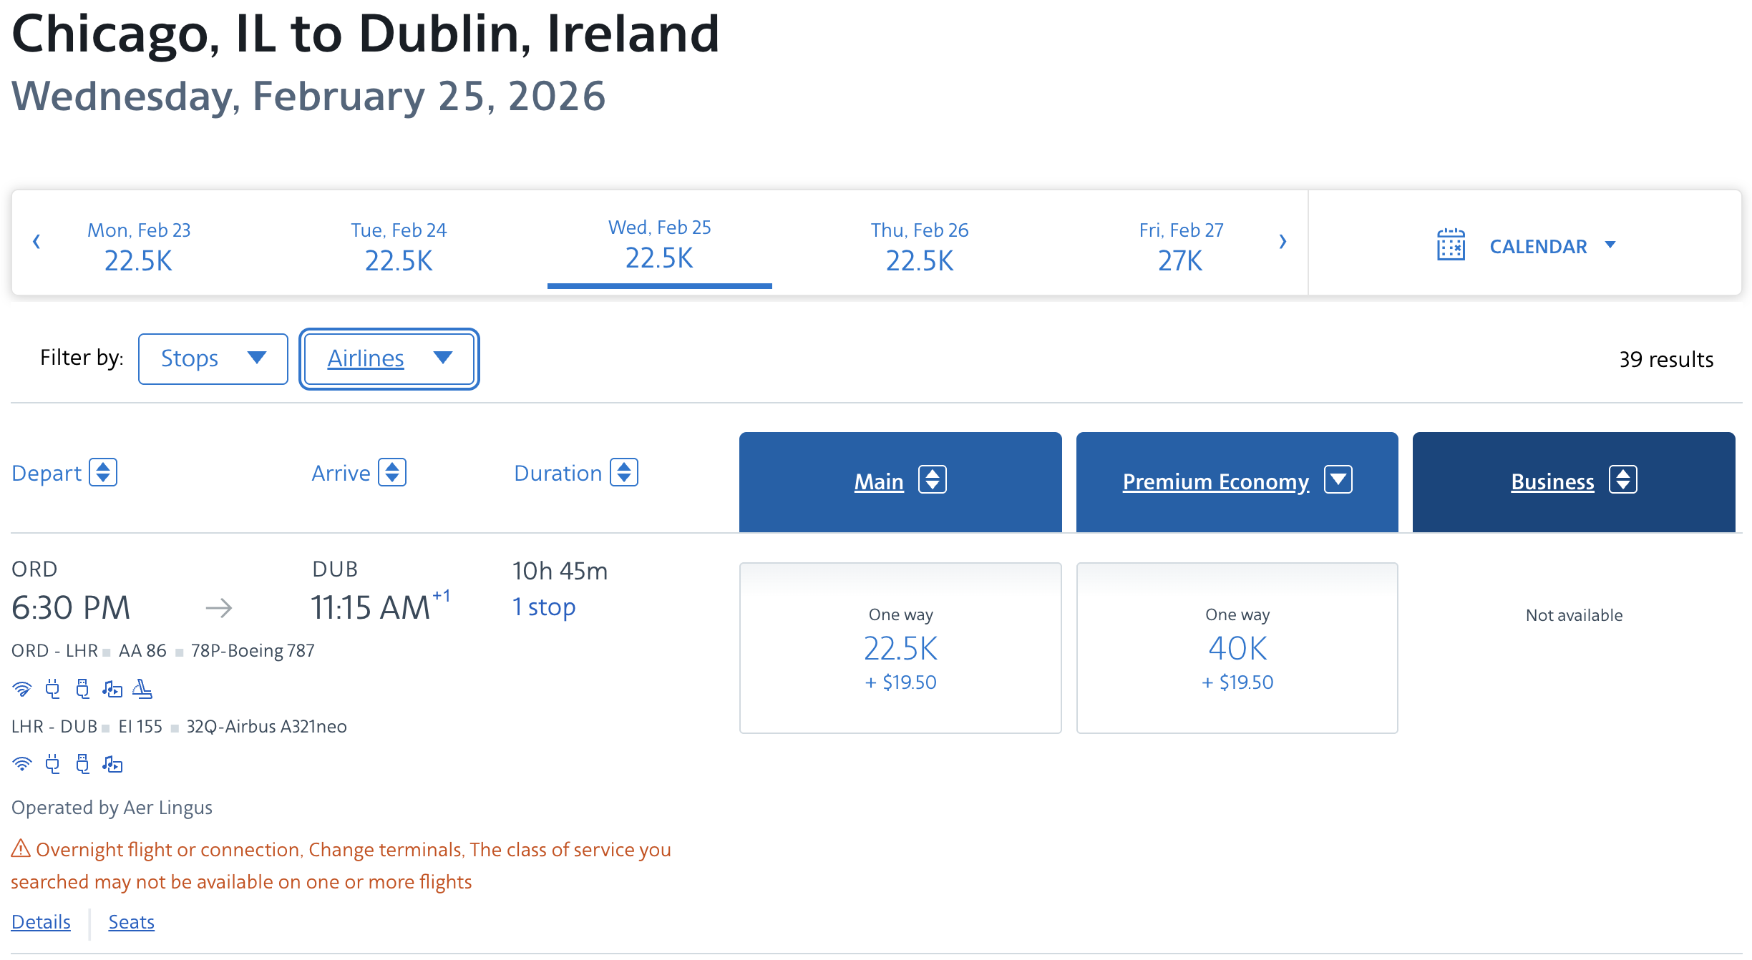Click the Wi-Fi amenity icon for ORD-LHR flight
The width and height of the screenshot is (1752, 960).
coord(23,689)
